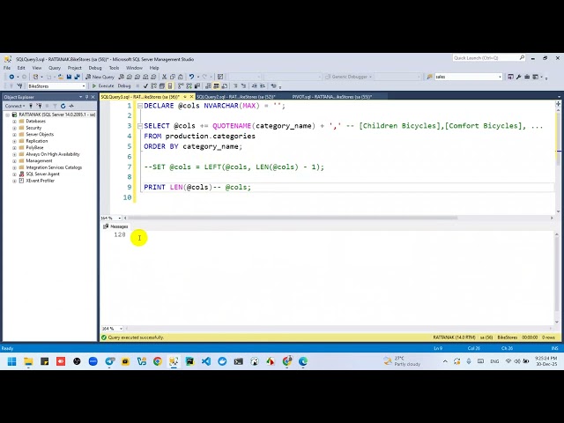
Task: Click Decrease Indent icon
Action: [x=255, y=86]
